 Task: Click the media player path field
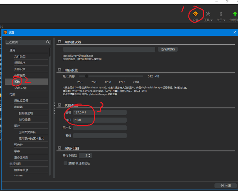109,49
